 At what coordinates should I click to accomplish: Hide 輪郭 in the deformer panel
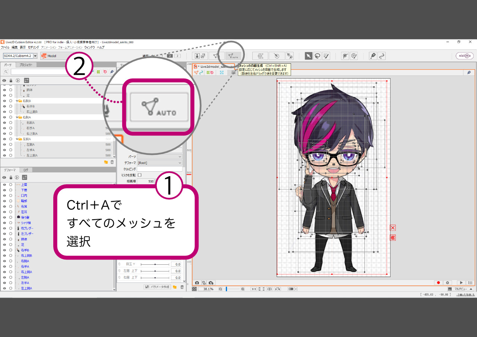(4, 201)
